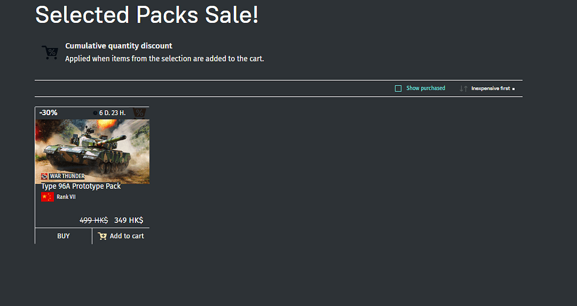The image size is (577, 306).
Task: Buy the Type 96A Prototype Pack
Action: pyautogui.click(x=63, y=236)
